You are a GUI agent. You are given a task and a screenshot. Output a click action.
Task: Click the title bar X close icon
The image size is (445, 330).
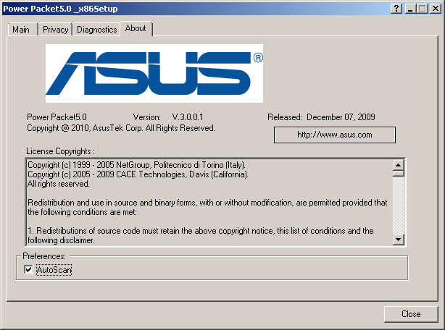[x=436, y=9]
